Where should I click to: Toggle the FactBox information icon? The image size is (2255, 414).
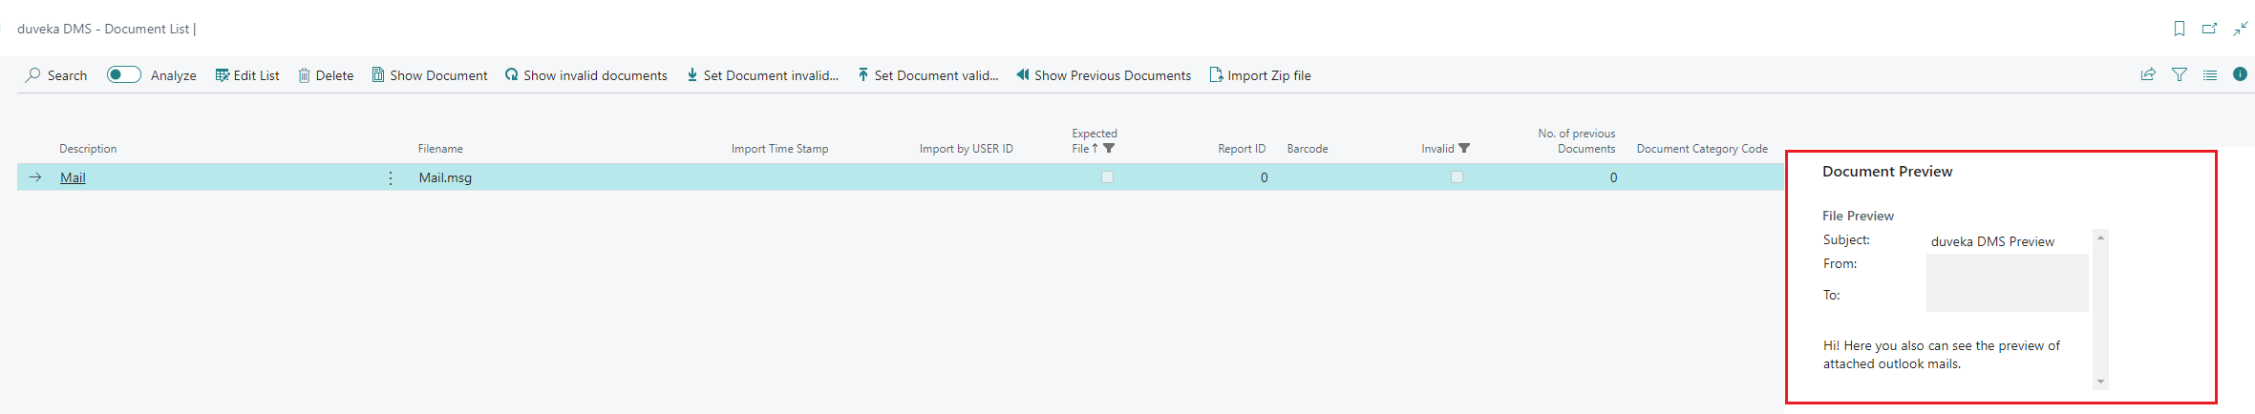(x=2240, y=74)
